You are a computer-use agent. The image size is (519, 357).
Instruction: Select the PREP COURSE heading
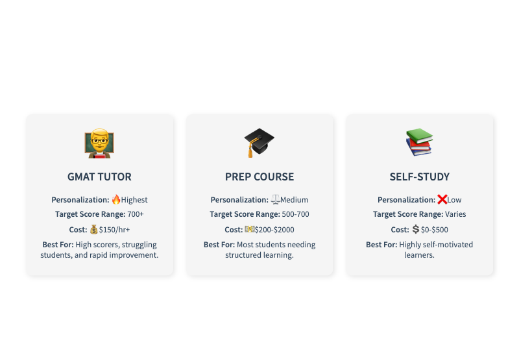(259, 177)
